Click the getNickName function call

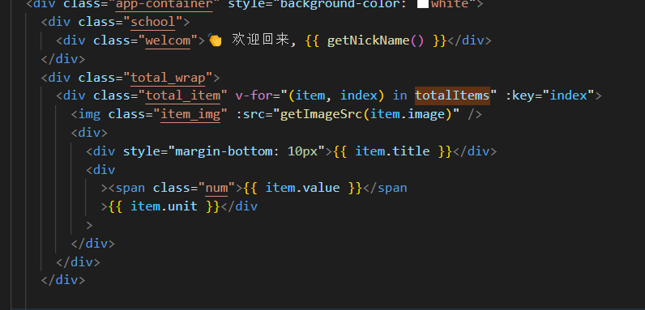point(375,40)
